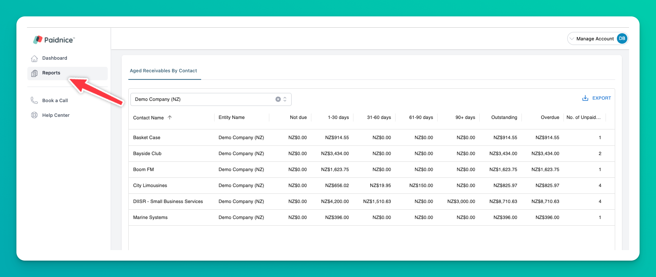This screenshot has height=277, width=656.
Task: Clear the Demo Company (NZ) selection
Action: coord(278,99)
